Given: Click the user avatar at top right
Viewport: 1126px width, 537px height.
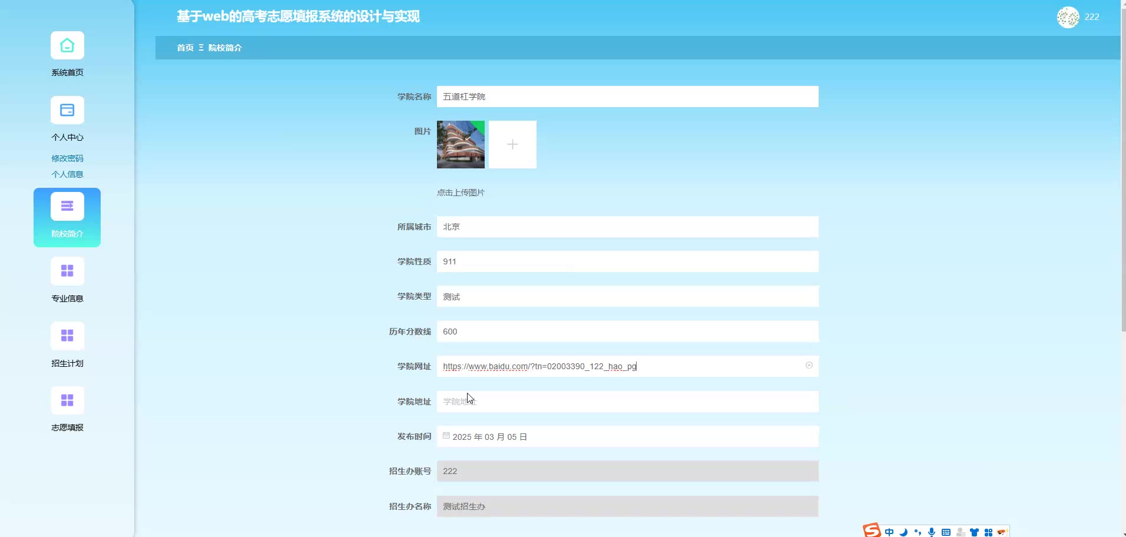Looking at the screenshot, I should [1068, 17].
